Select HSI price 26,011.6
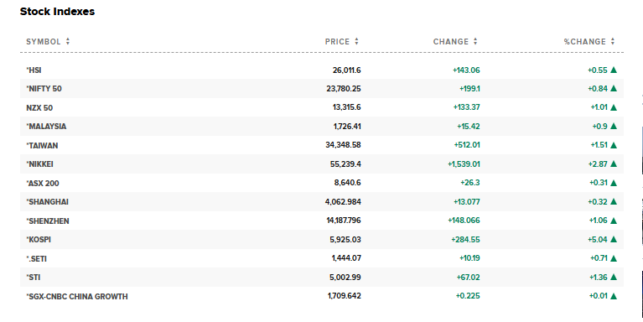 coord(346,70)
